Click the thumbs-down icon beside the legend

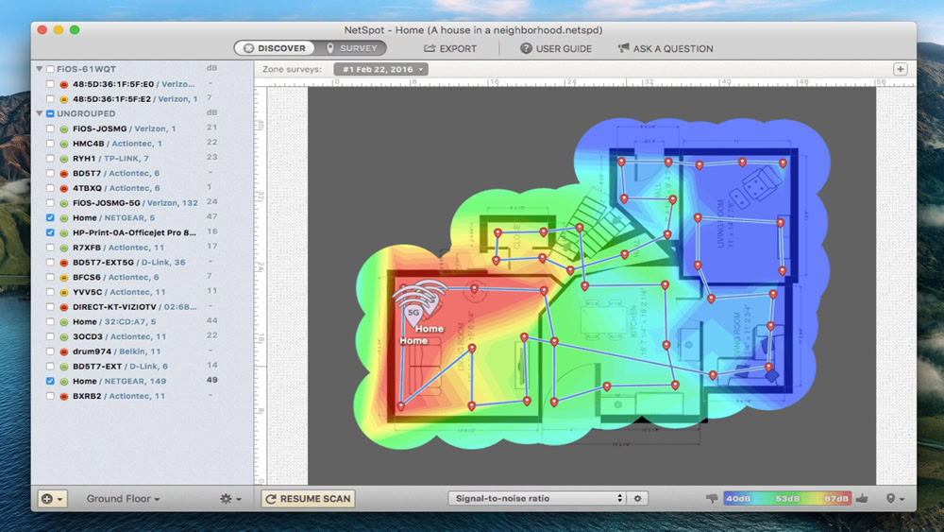point(712,498)
